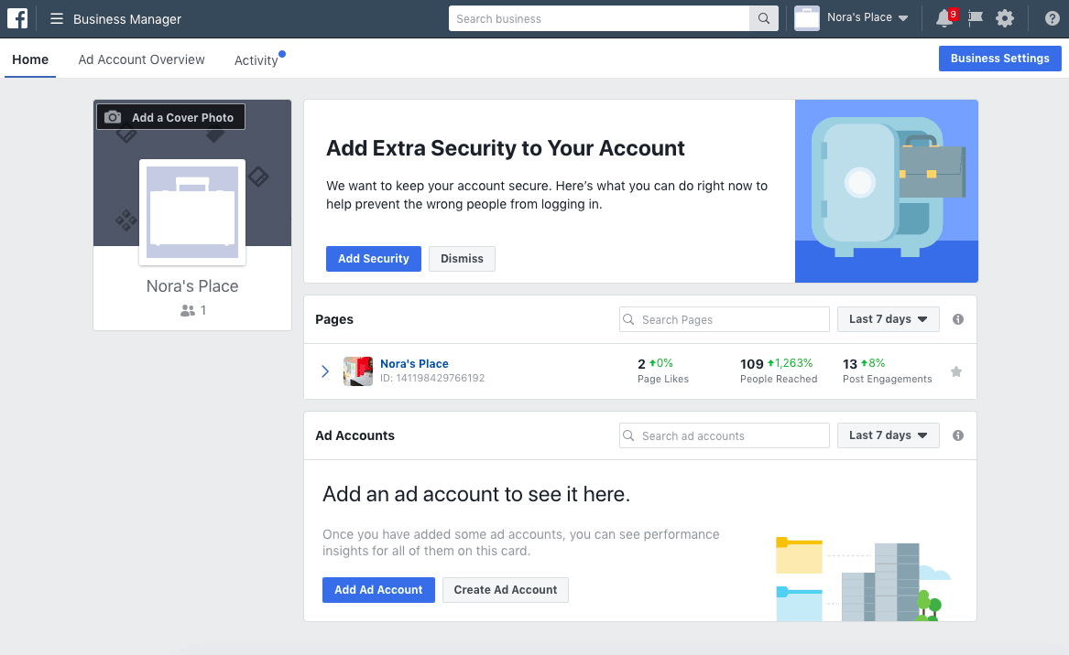Open Business Settings

click(999, 59)
